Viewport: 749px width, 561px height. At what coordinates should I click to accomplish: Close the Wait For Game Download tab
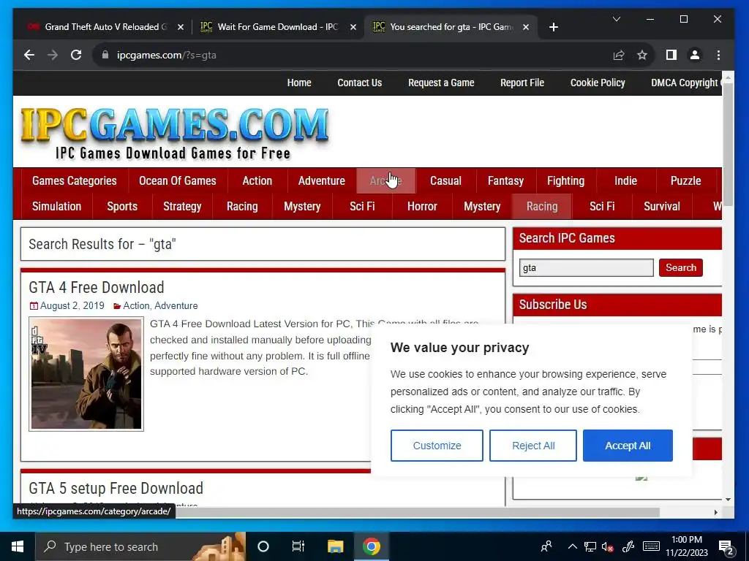click(x=353, y=27)
